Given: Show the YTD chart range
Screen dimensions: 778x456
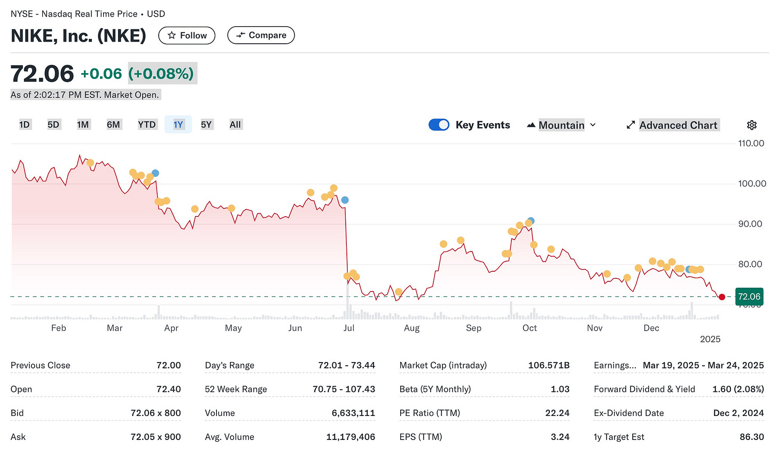Looking at the screenshot, I should coord(147,124).
